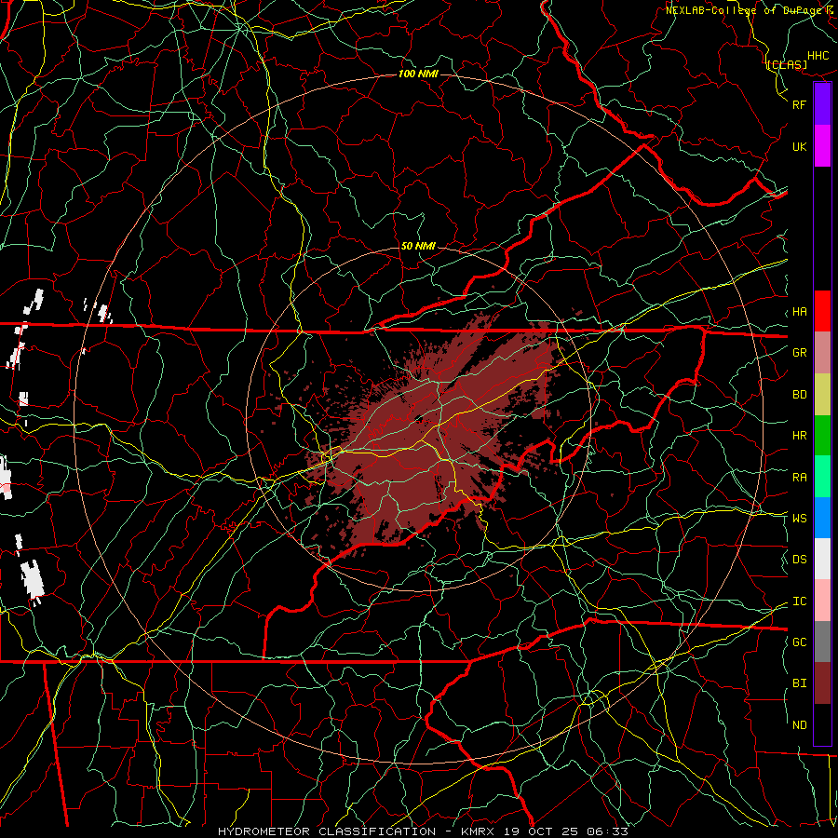Select the IC light pink legend swatch

(x=822, y=601)
